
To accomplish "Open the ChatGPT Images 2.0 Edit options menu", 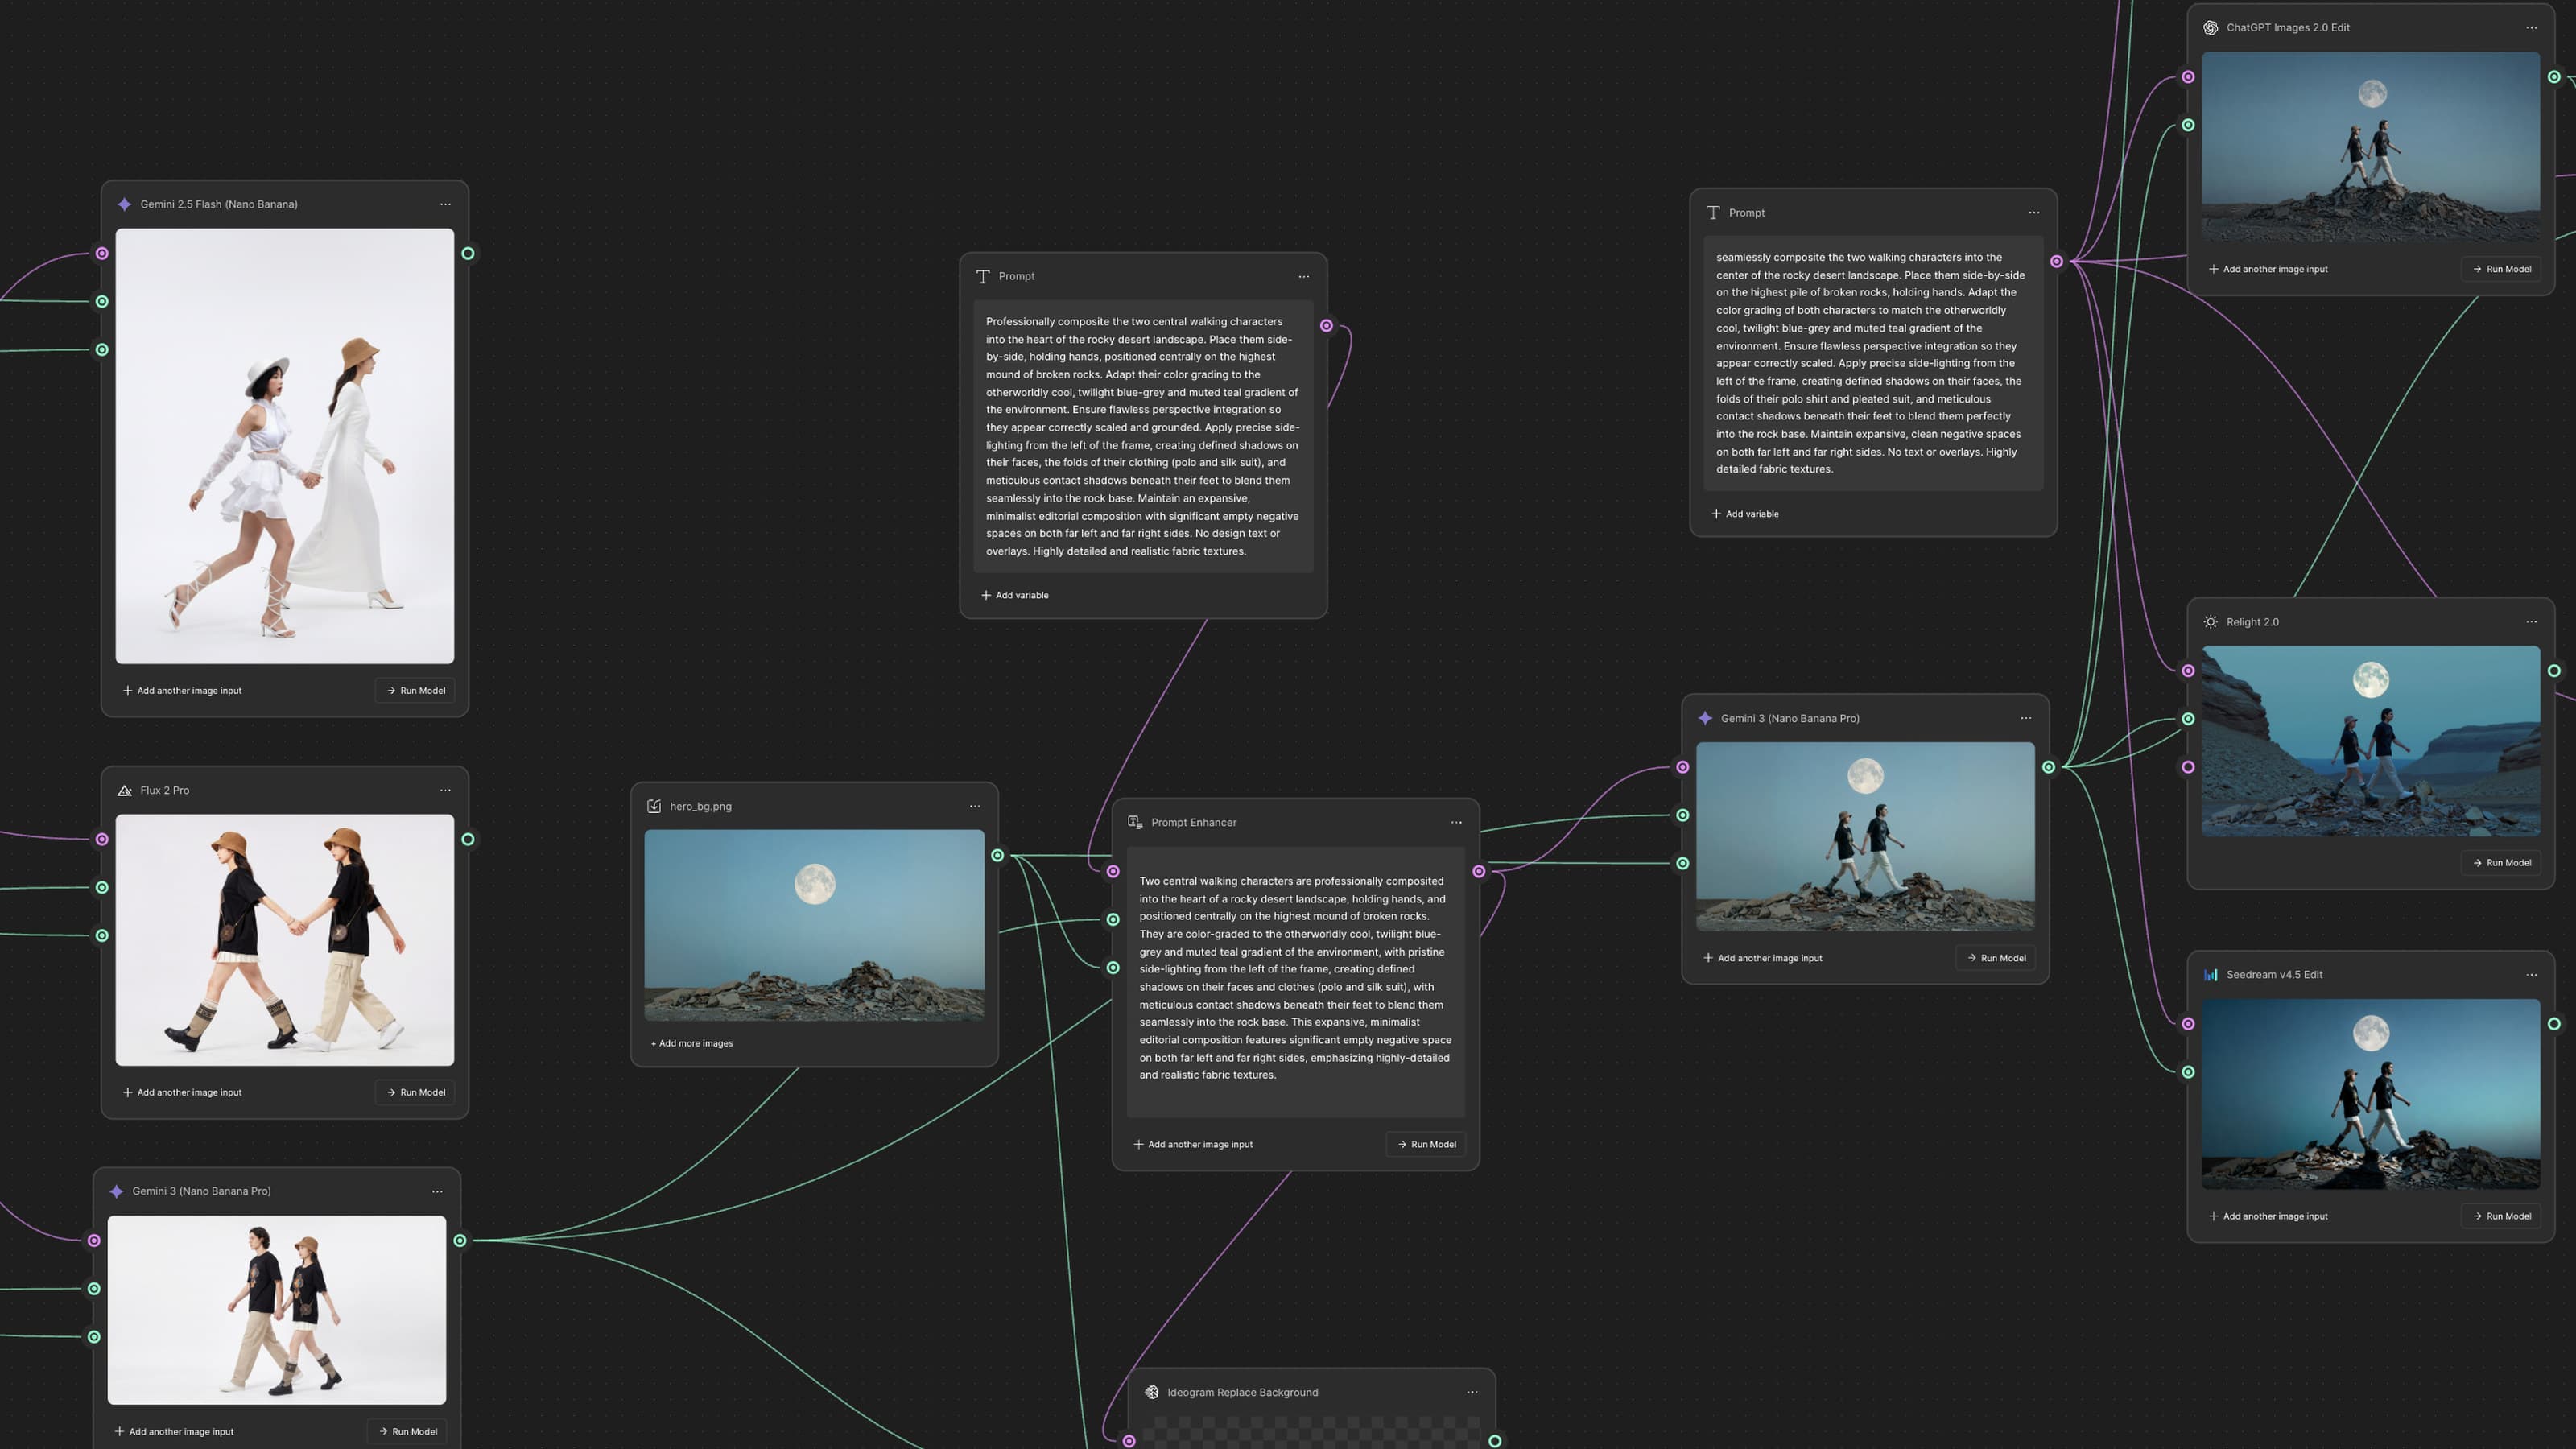I will [2531, 28].
